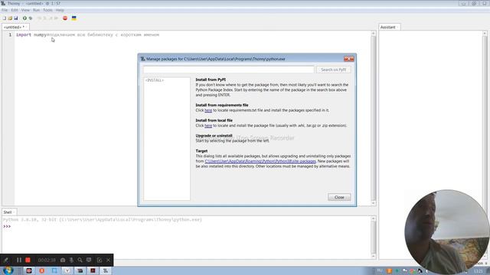Click the Close button in Manage packages
Viewport: 490px width, 275px height.
339,197
